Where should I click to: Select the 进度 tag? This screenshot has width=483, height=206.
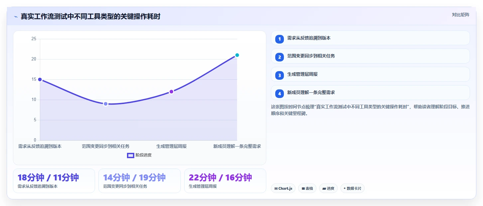[328, 188]
